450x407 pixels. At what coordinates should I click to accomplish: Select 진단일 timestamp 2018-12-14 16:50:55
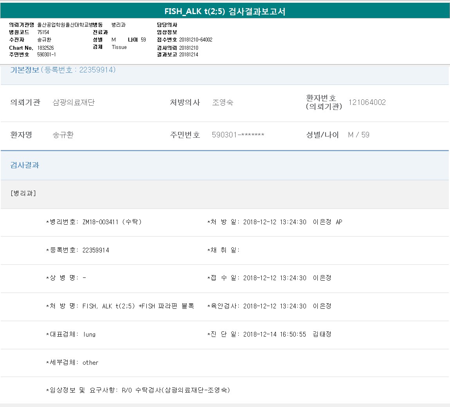(x=275, y=334)
